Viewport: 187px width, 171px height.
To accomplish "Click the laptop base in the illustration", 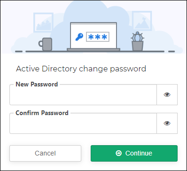I will pos(93,49).
